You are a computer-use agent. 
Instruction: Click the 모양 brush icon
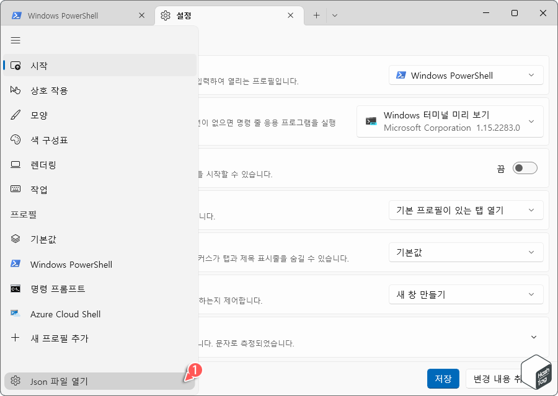[x=15, y=115]
